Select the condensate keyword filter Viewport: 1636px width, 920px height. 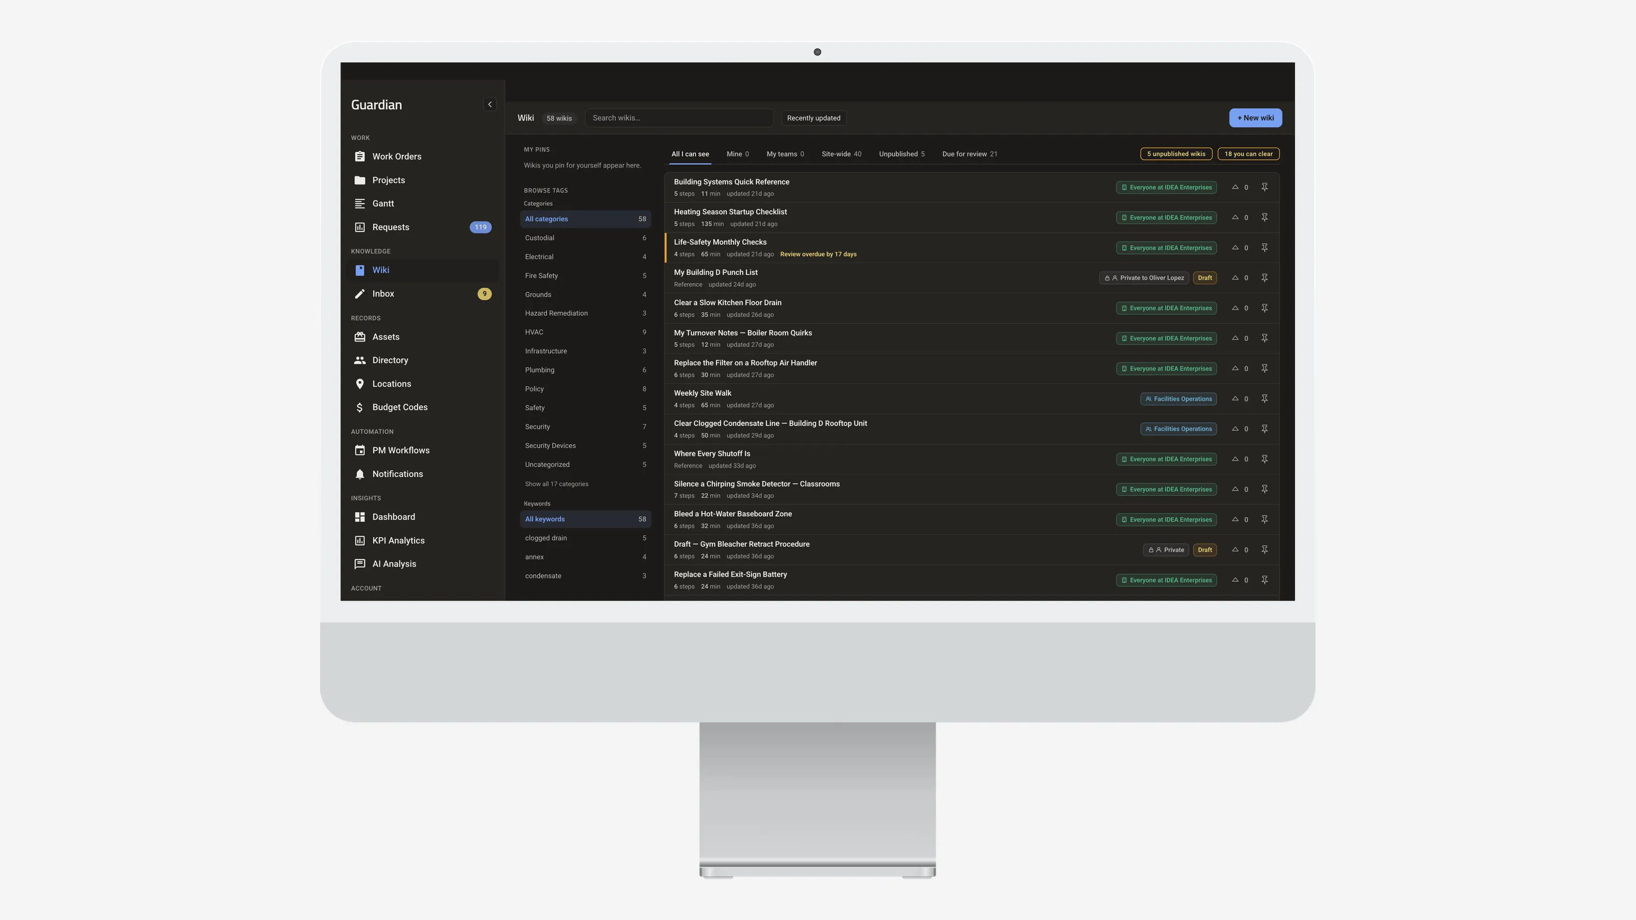click(x=585, y=577)
